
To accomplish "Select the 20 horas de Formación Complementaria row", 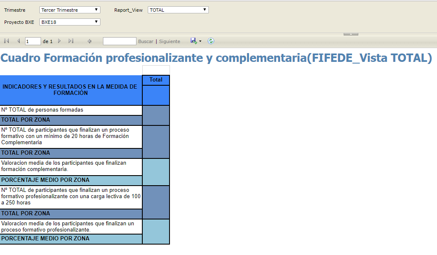I will tap(71, 136).
